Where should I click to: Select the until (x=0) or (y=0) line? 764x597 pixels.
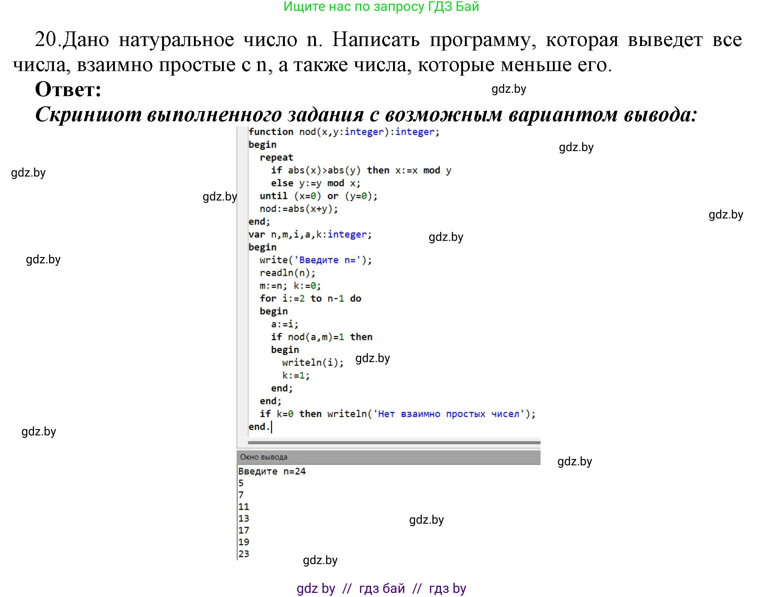(318, 196)
